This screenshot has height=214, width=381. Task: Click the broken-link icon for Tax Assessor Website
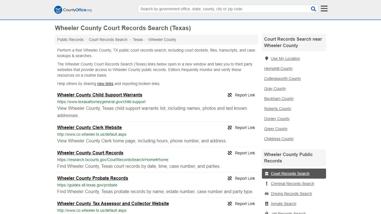point(230,204)
